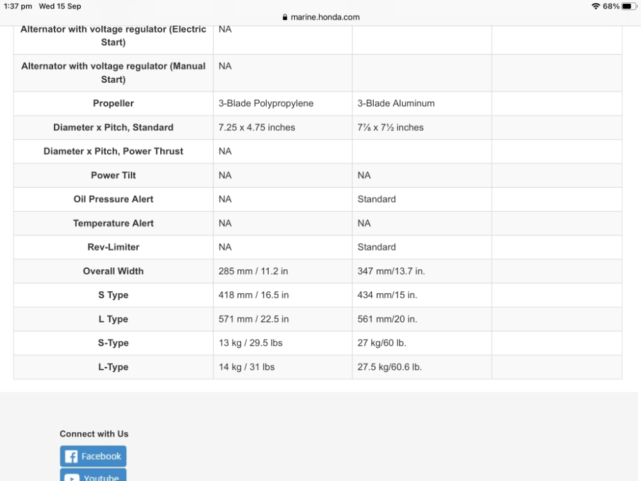Tap the 68% battery percentage text

pos(611,6)
